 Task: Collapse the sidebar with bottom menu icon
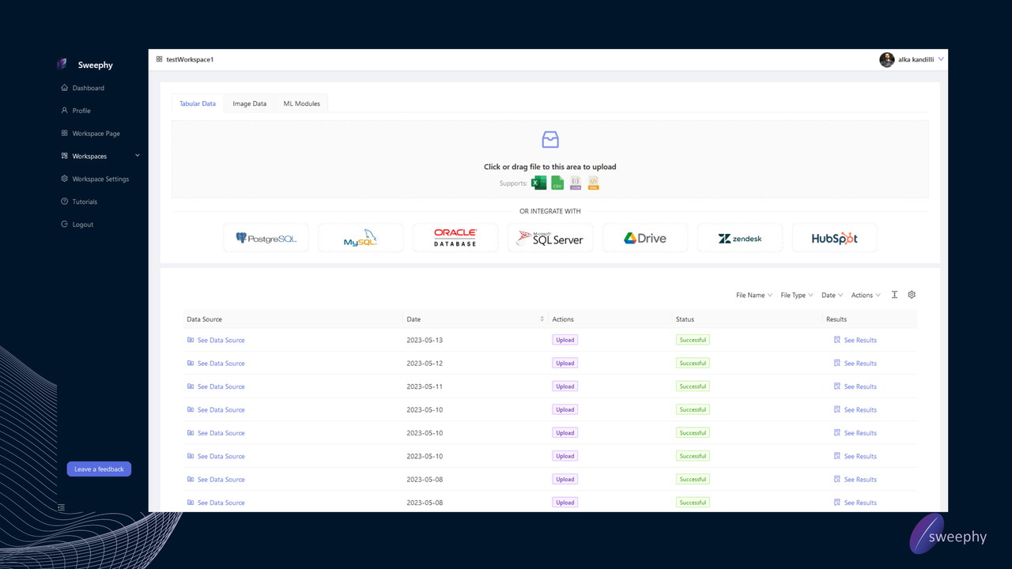click(x=62, y=507)
